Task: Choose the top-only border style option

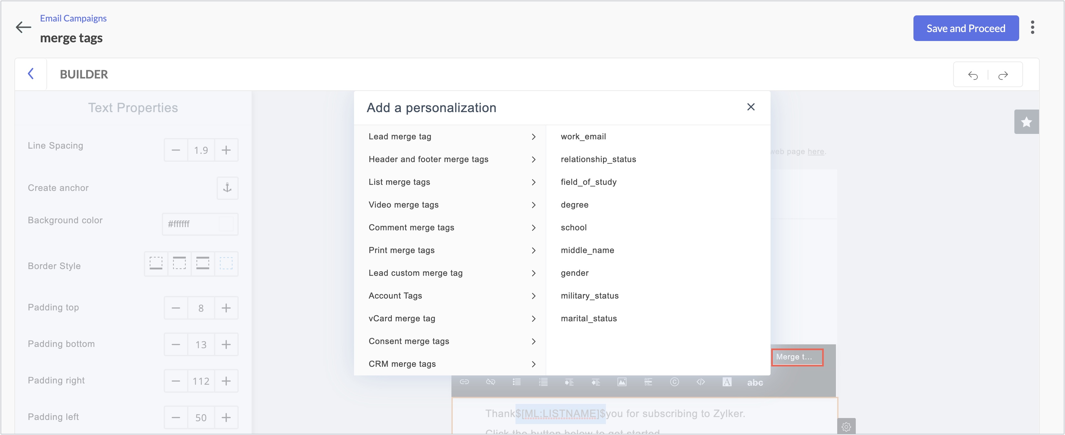Action: click(179, 263)
